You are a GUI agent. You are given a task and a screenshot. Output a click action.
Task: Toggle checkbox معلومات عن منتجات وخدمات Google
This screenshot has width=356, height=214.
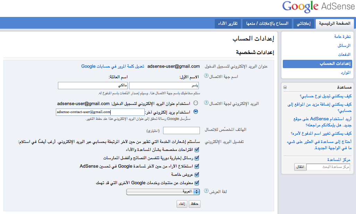pyautogui.click(x=197, y=183)
